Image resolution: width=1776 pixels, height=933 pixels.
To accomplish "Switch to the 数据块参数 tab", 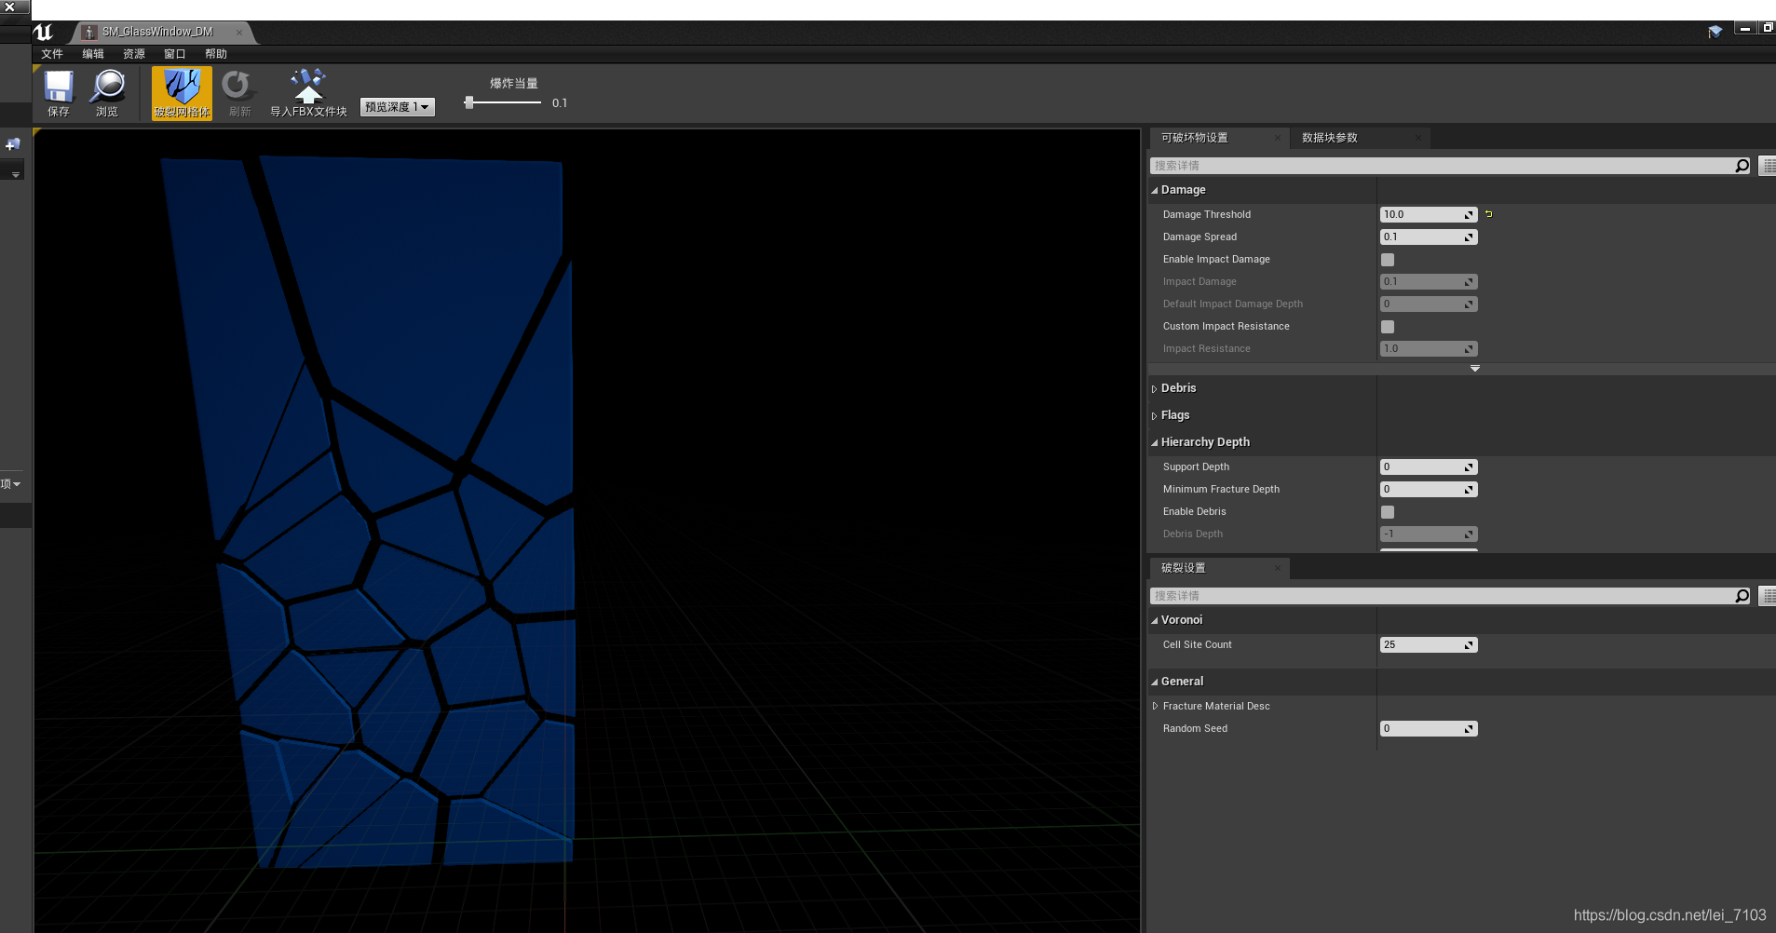I will [x=1330, y=138].
